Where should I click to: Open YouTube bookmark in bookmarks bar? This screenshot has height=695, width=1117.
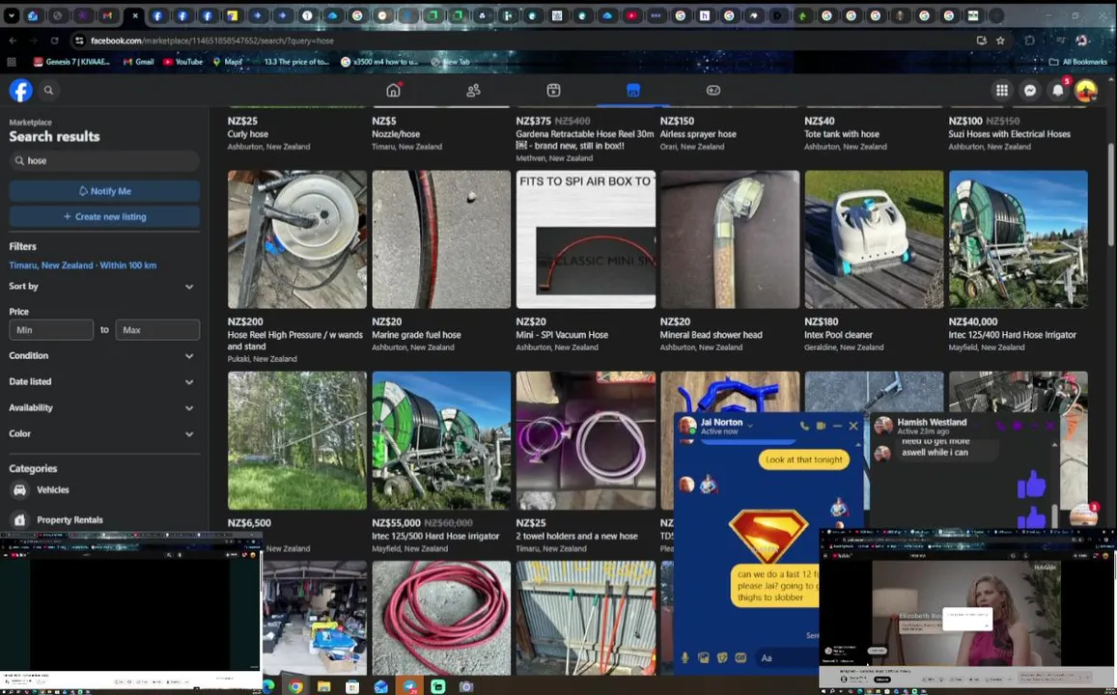point(183,62)
